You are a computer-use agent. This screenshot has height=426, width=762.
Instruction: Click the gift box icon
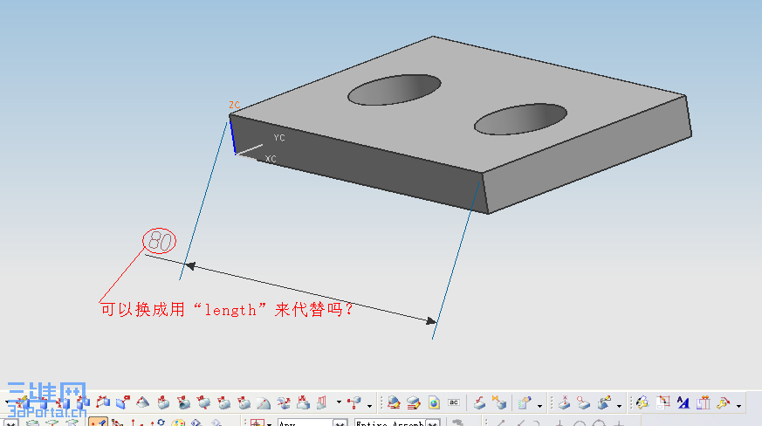coord(704,402)
